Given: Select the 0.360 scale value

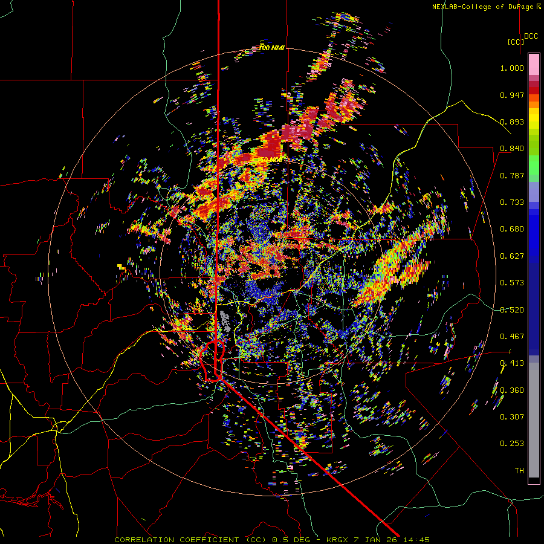Looking at the screenshot, I should [512, 390].
